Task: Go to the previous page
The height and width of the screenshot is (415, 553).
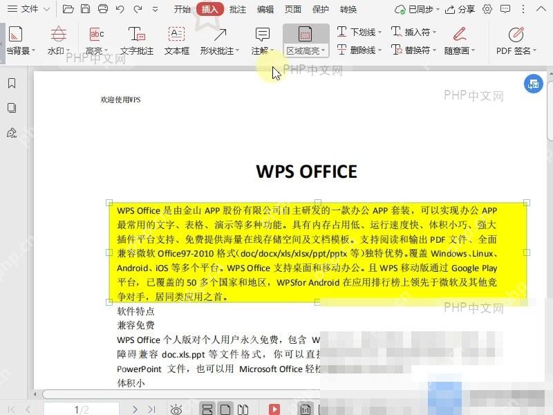Action: coord(28,409)
